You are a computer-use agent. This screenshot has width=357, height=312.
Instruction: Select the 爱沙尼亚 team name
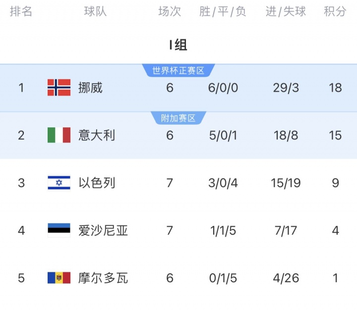103,230
